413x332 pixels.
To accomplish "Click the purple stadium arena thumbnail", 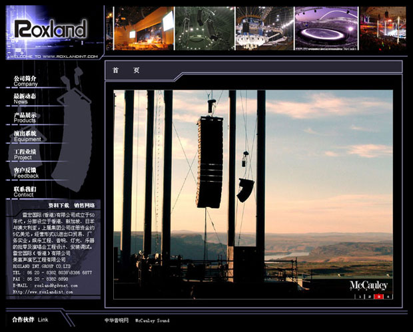I will click(x=326, y=29).
